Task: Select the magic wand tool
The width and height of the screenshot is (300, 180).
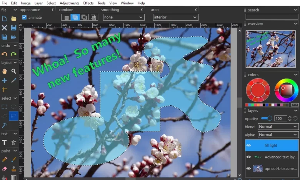Action: point(4,125)
